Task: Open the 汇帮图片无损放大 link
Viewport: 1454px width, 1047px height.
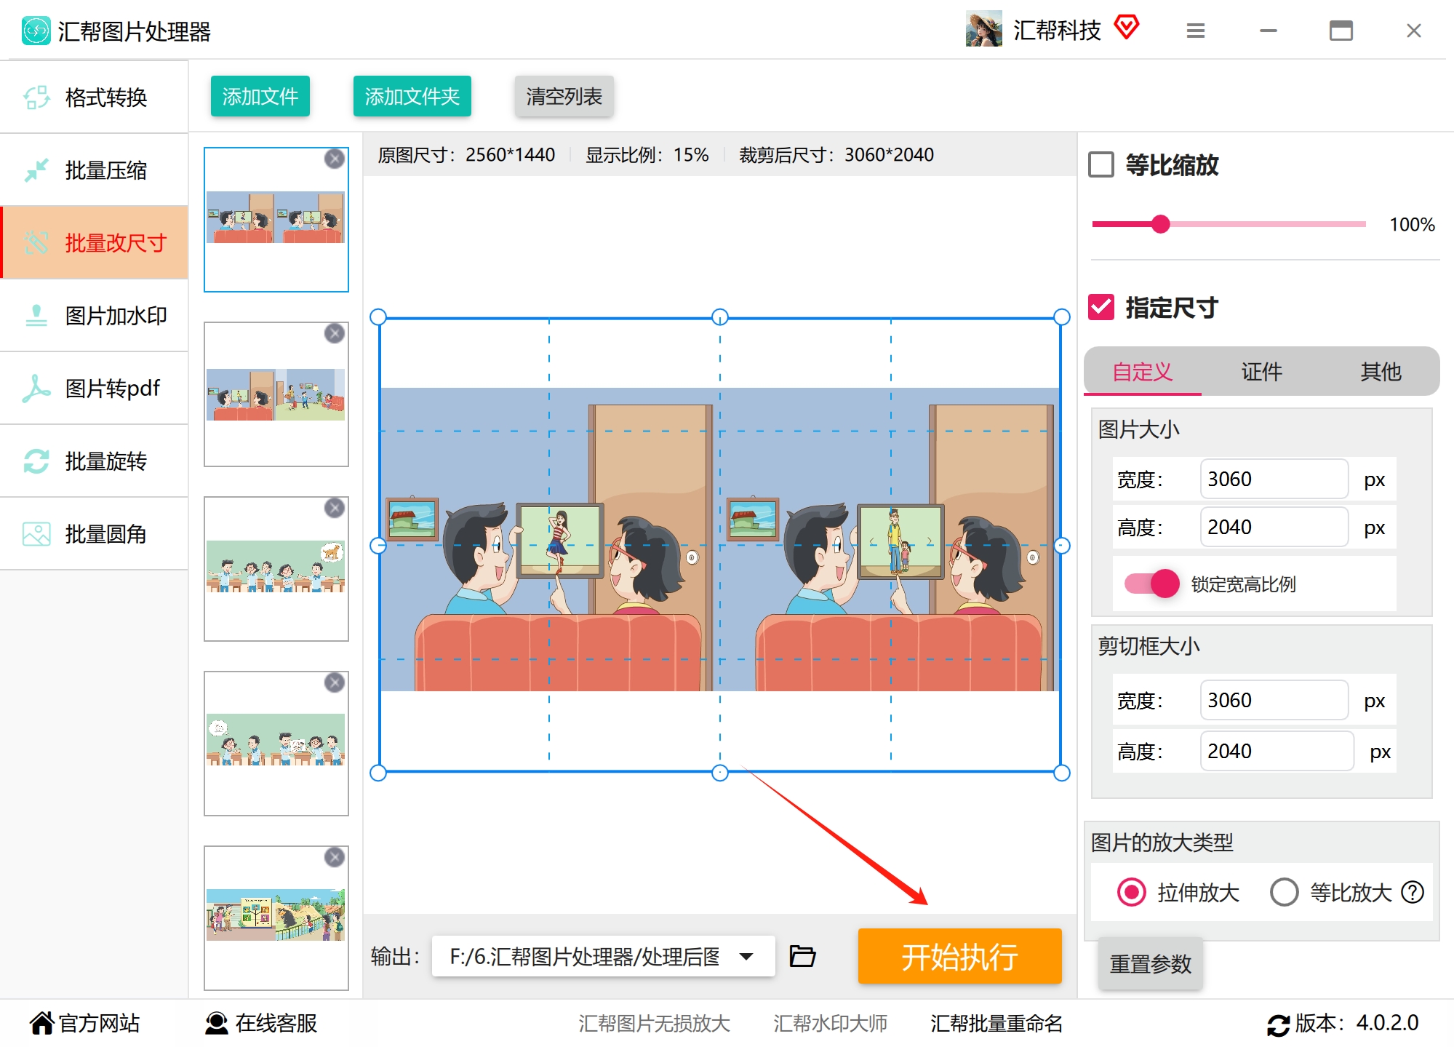Action: (655, 1023)
